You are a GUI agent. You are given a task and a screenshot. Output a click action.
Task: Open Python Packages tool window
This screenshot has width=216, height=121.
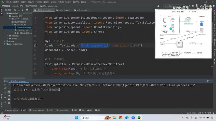coord(36,110)
